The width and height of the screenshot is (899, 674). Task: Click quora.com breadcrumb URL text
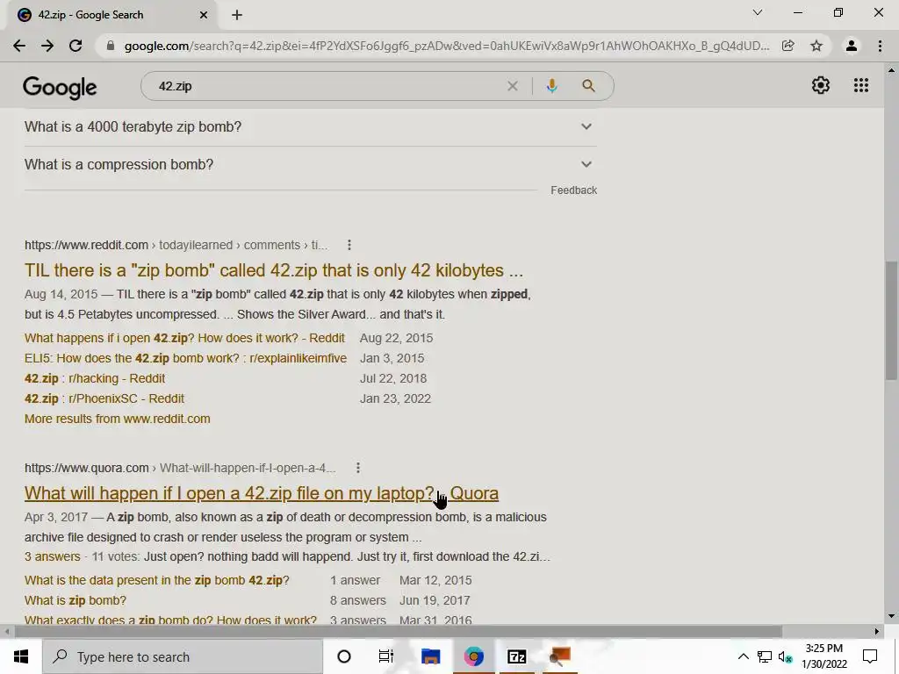[180, 469]
